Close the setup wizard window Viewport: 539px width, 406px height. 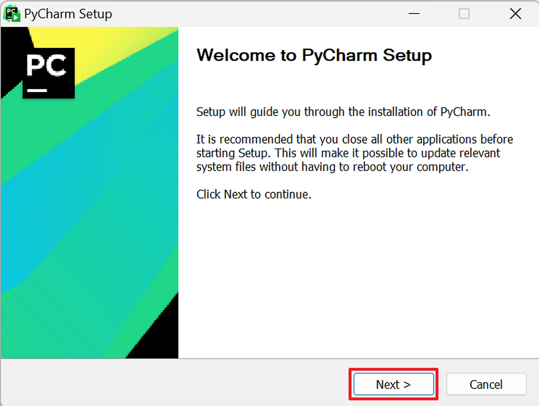click(x=515, y=13)
